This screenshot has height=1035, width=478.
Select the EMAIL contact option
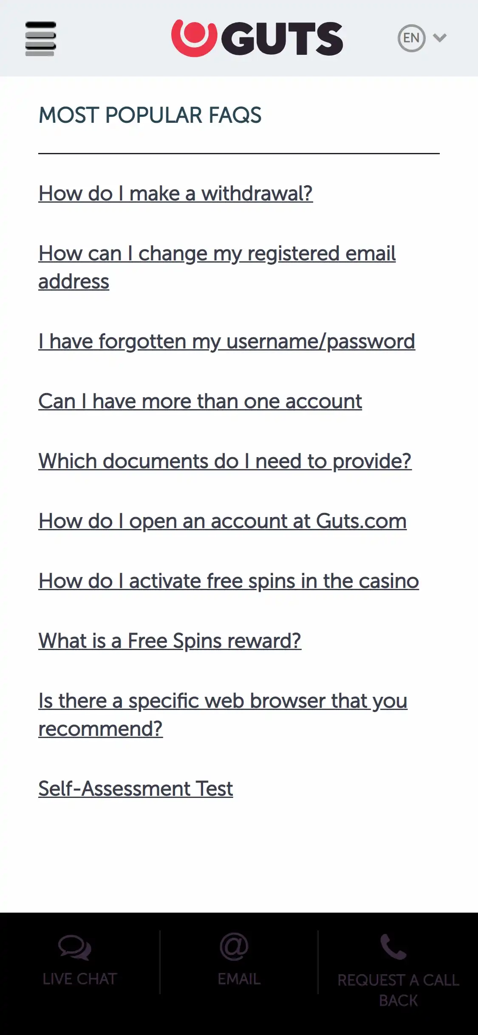click(x=239, y=979)
